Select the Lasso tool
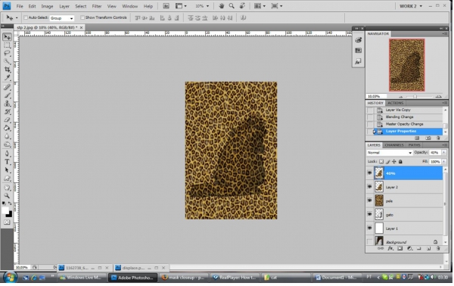This screenshot has width=454, height=286. [x=7, y=53]
